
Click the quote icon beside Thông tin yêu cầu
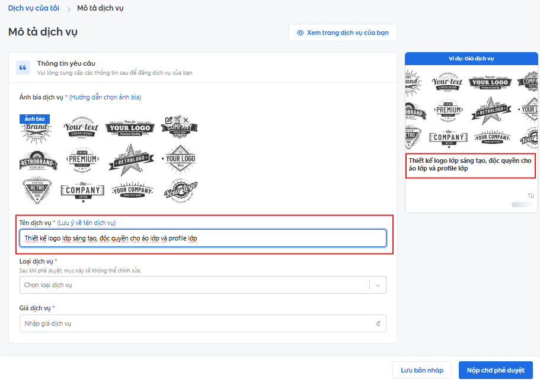click(23, 68)
